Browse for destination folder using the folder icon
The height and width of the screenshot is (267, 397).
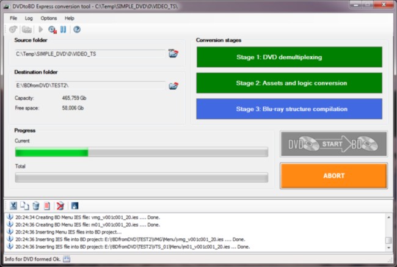point(173,86)
